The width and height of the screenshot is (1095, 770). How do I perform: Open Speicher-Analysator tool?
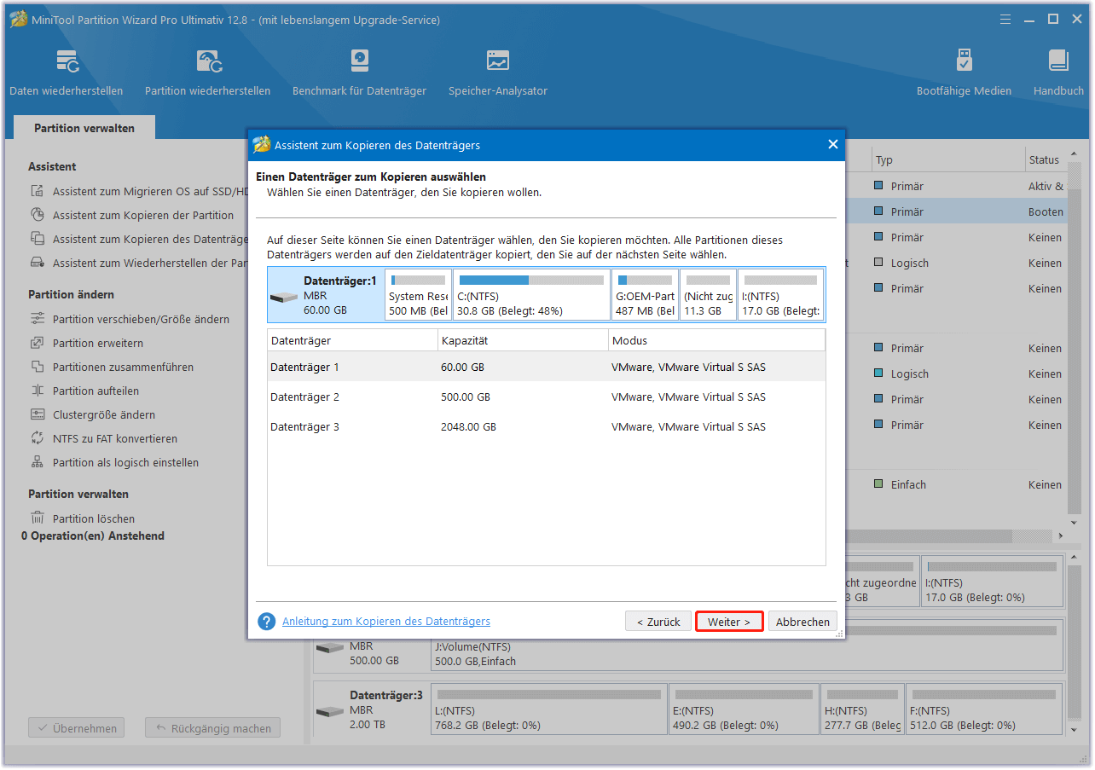[x=498, y=72]
